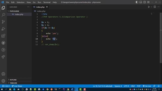
Task: Open the Search view
Action: pyautogui.click(x=3, y=15)
